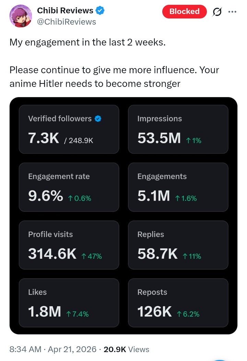Click the 20.9K Views count
247x361 pixels.
126,349
